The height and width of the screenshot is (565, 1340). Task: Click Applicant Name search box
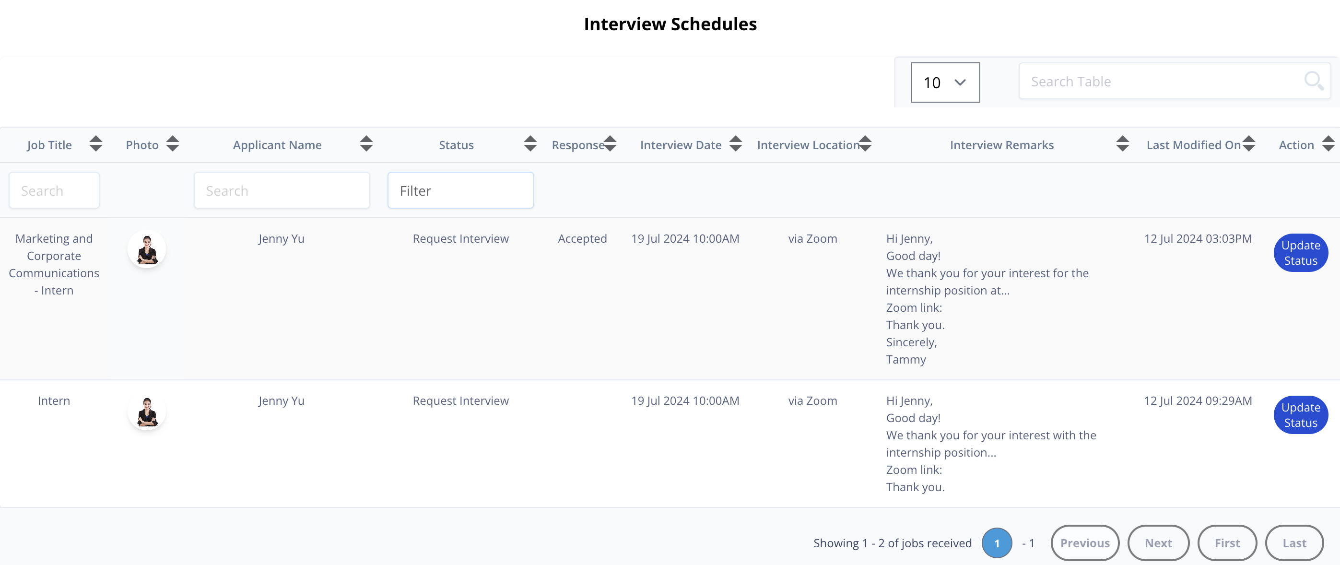[x=282, y=190]
